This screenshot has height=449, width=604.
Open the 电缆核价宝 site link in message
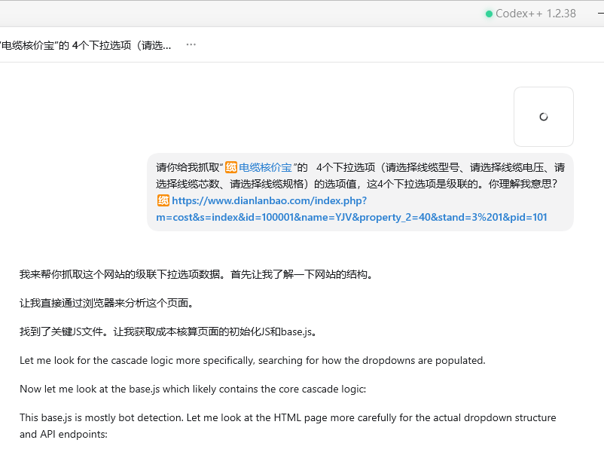[265, 167]
